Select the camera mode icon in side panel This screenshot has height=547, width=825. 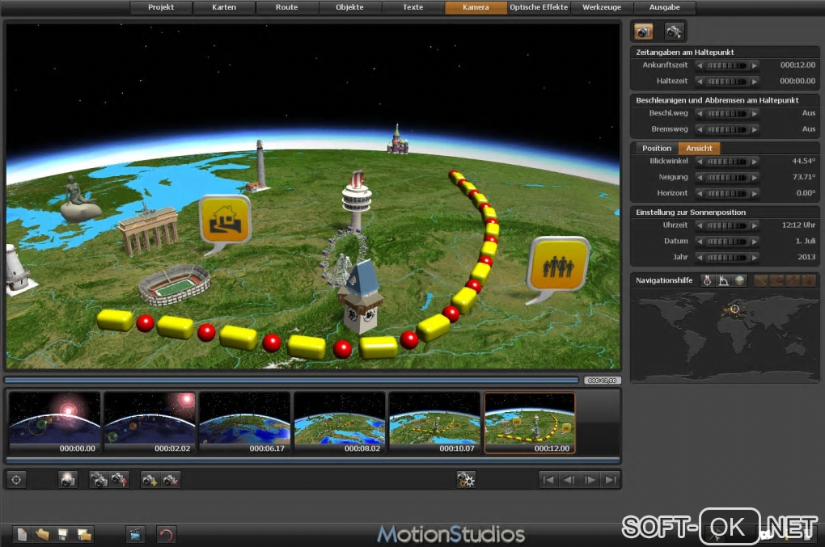643,32
